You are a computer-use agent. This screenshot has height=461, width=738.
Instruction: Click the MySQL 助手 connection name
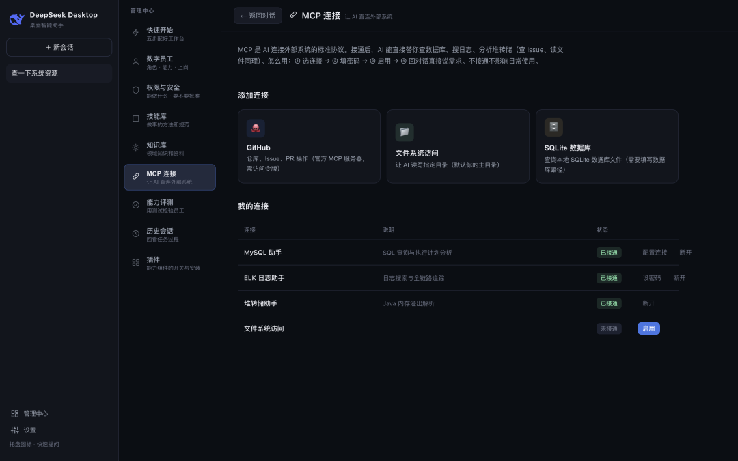pos(262,253)
